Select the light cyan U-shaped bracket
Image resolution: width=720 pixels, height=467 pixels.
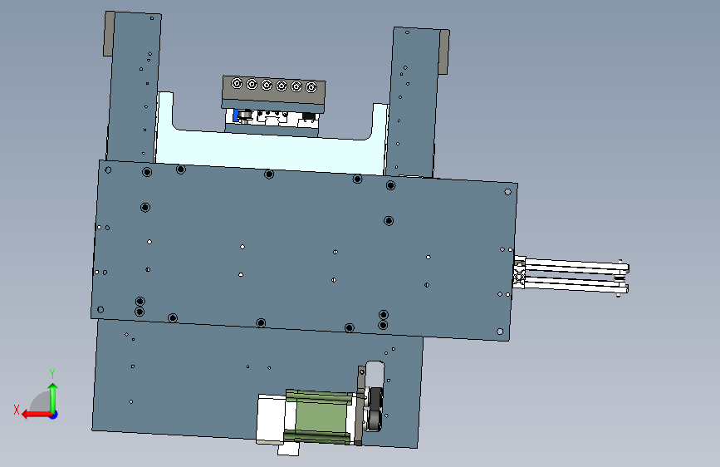[x=271, y=150]
